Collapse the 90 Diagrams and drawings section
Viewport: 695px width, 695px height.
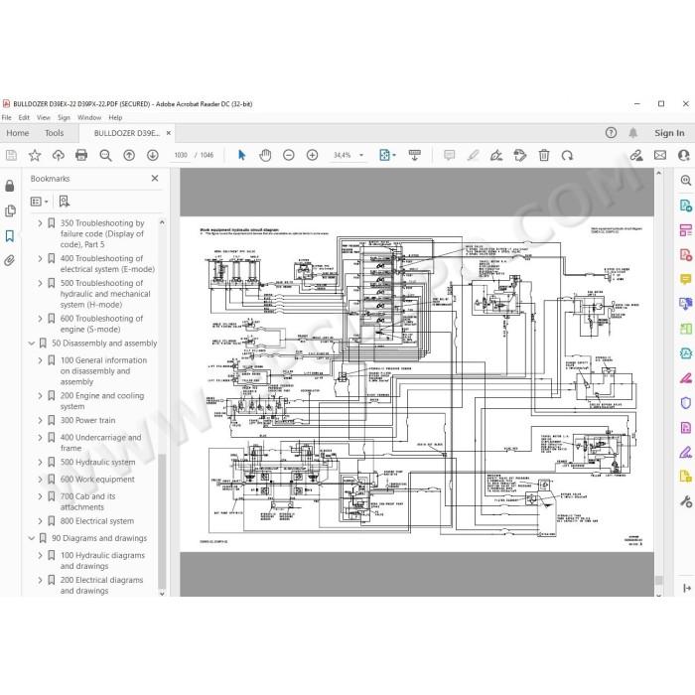(32, 538)
